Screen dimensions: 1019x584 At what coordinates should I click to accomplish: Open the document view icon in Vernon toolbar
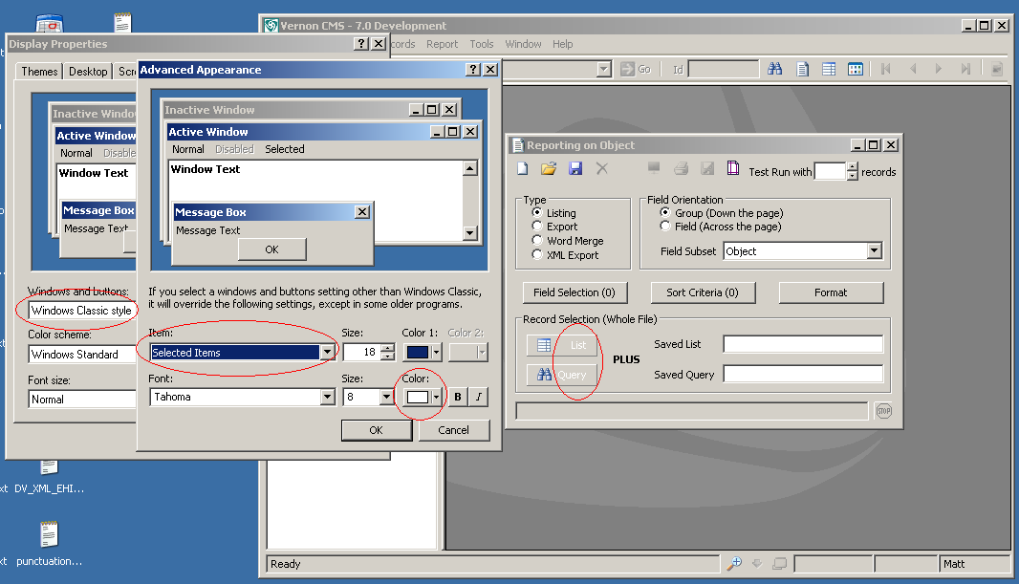click(x=803, y=69)
